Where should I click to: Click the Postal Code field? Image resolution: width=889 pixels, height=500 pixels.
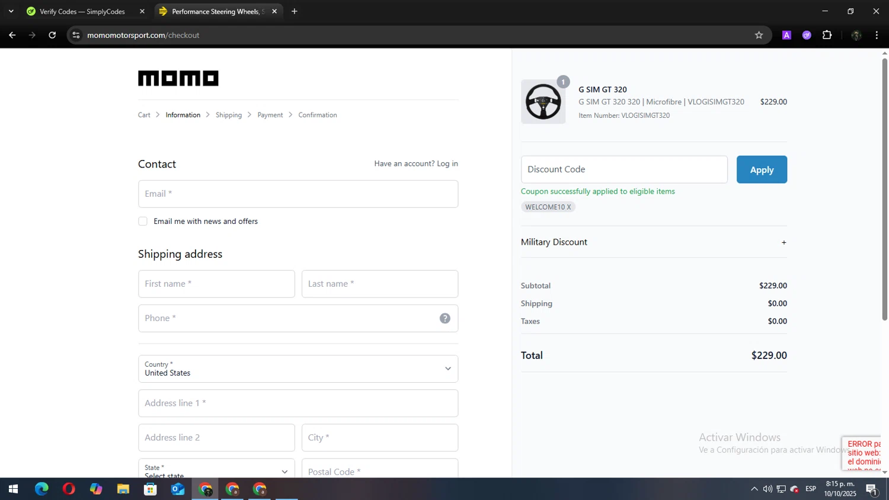point(380,468)
